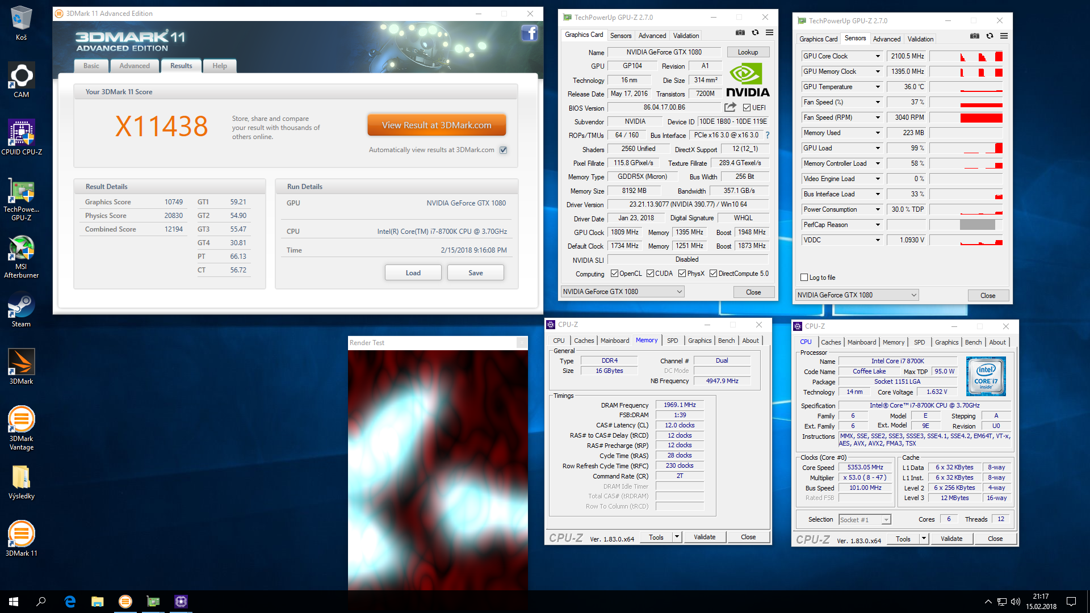Image resolution: width=1090 pixels, height=613 pixels.
Task: Toggle automatically view results at 3DMark.com checkbox
Action: 503,150
